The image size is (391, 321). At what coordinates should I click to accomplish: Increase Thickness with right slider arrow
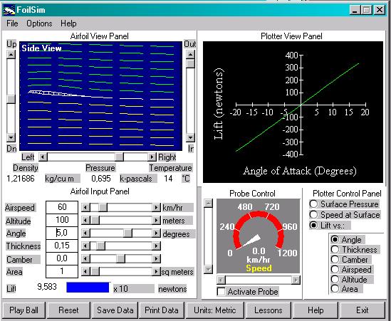[x=157, y=246]
